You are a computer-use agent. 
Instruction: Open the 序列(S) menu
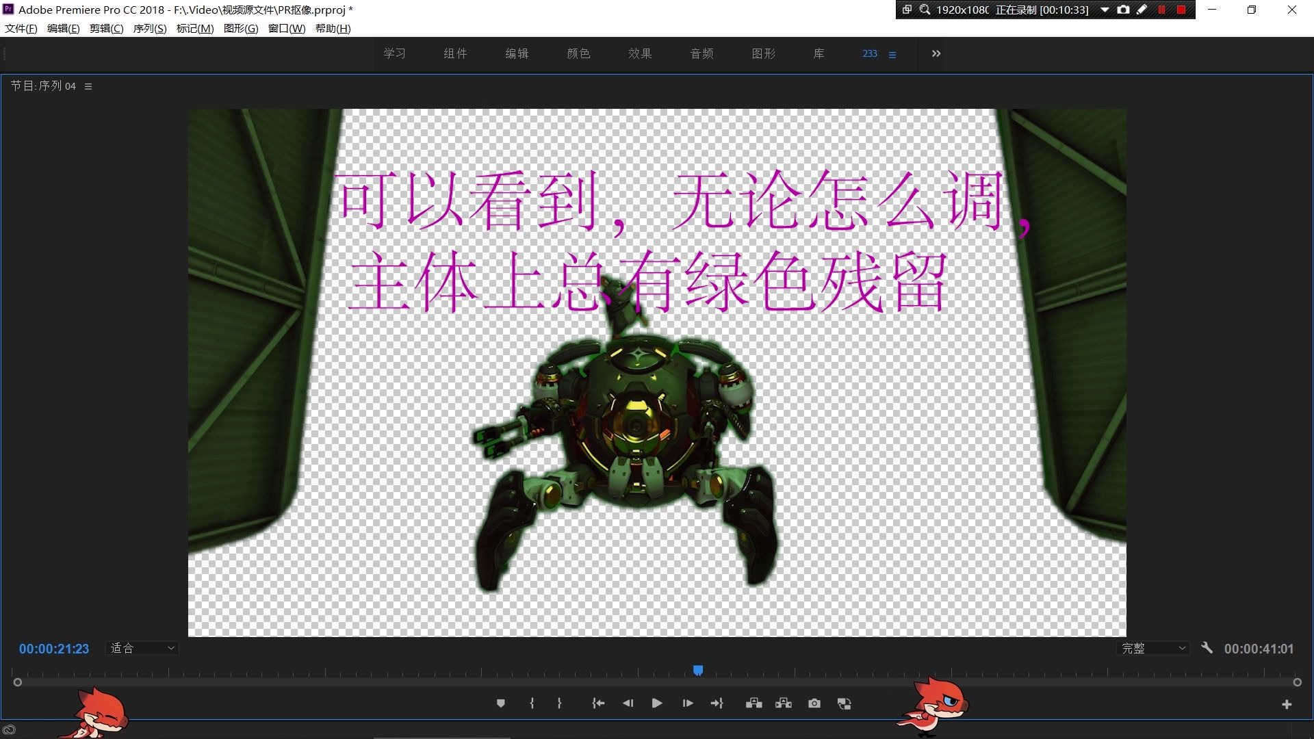point(150,28)
